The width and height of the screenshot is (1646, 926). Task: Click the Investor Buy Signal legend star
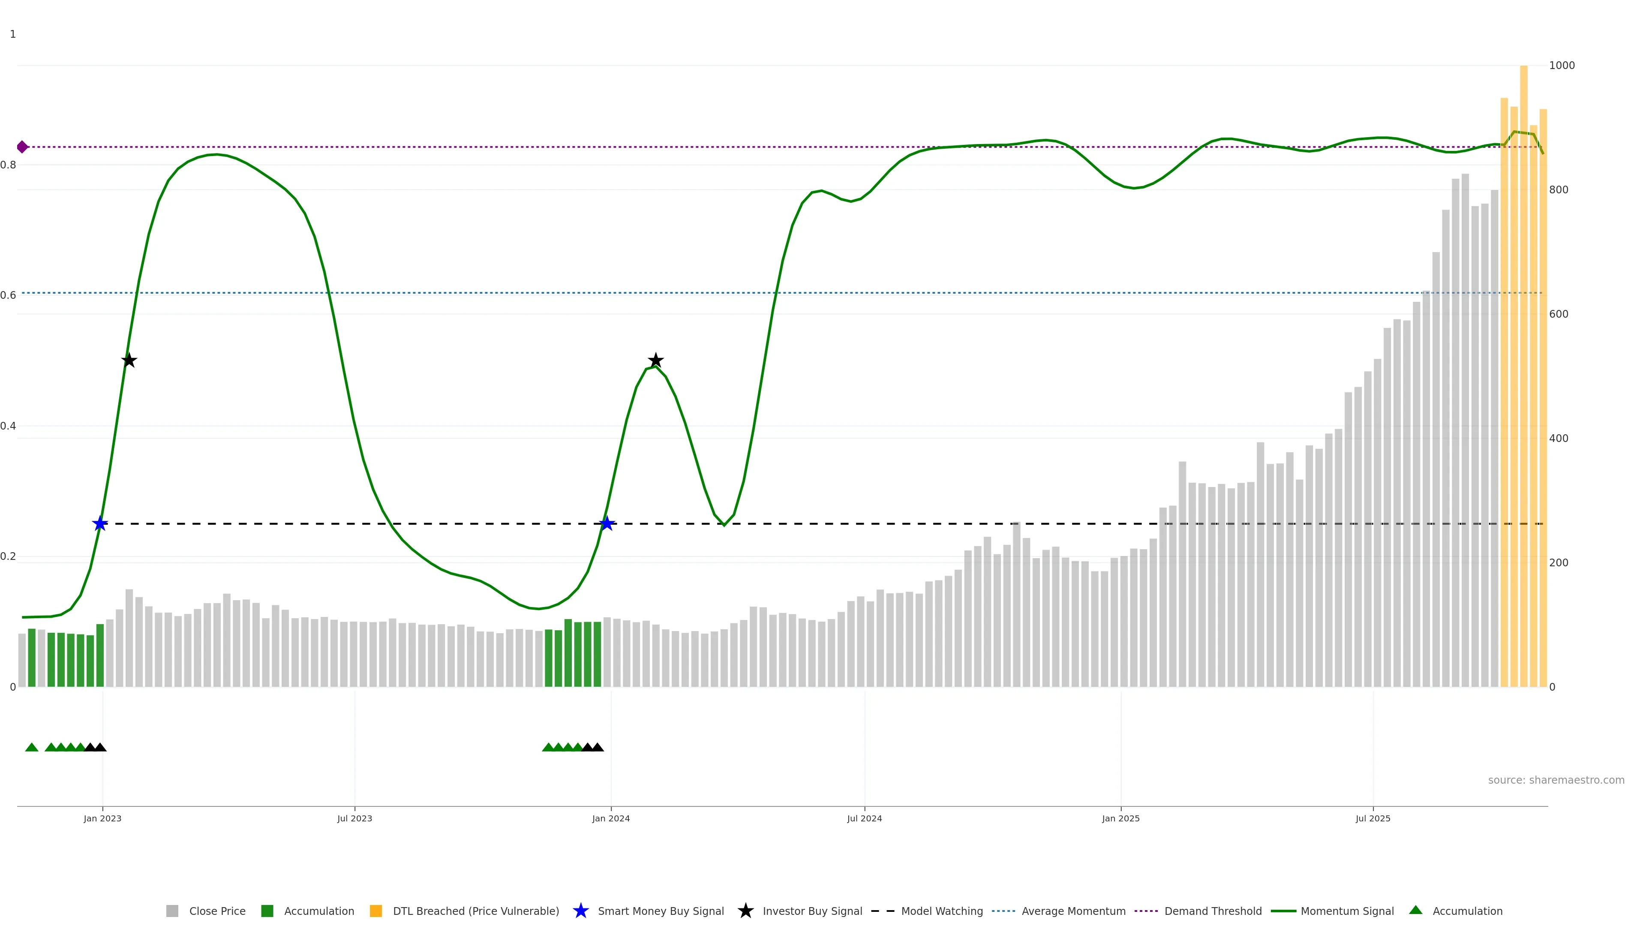point(746,911)
